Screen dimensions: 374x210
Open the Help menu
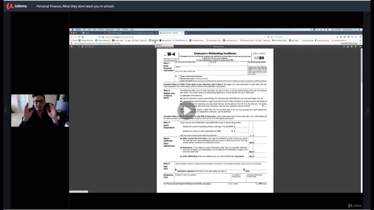(x=132, y=29)
